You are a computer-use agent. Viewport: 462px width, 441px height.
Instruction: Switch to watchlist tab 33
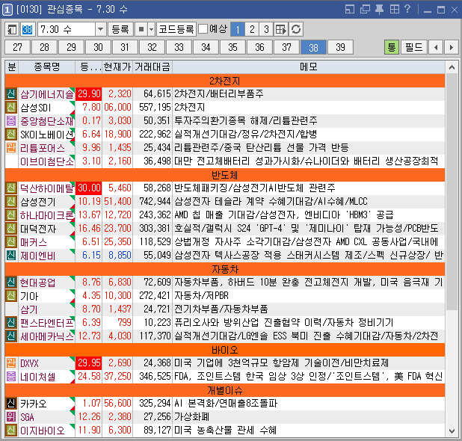click(x=179, y=47)
